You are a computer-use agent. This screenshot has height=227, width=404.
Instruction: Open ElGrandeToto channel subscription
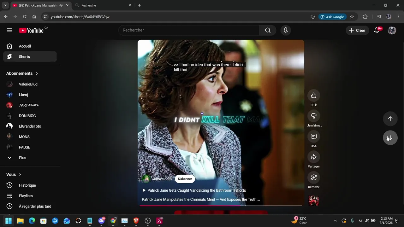30,126
